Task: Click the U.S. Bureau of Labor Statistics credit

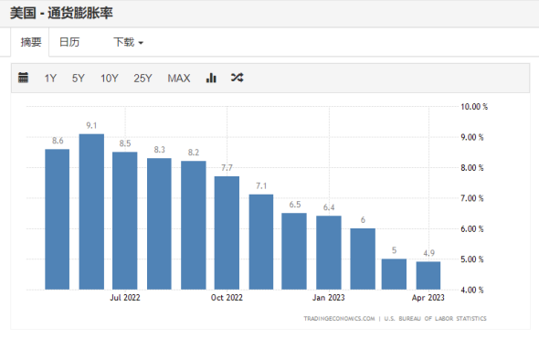Action: (x=435, y=319)
